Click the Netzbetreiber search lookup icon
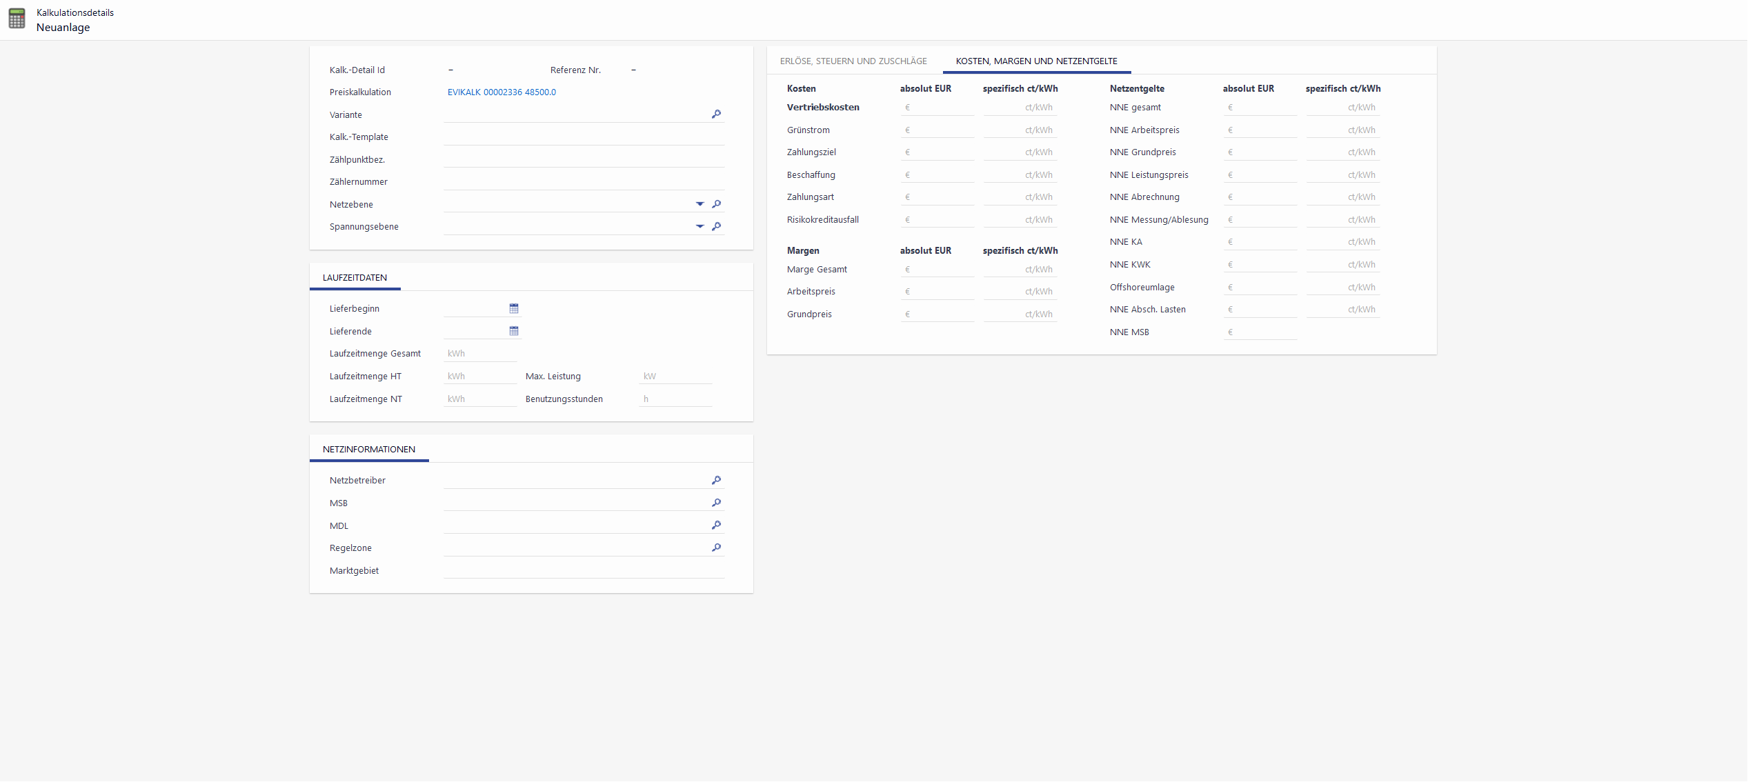Viewport: 1748px width, 782px height. 716,480
